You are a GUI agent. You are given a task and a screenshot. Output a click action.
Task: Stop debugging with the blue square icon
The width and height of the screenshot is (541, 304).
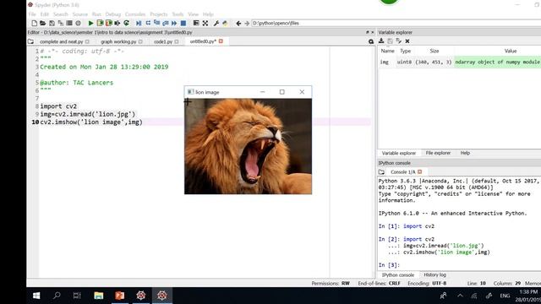183,23
